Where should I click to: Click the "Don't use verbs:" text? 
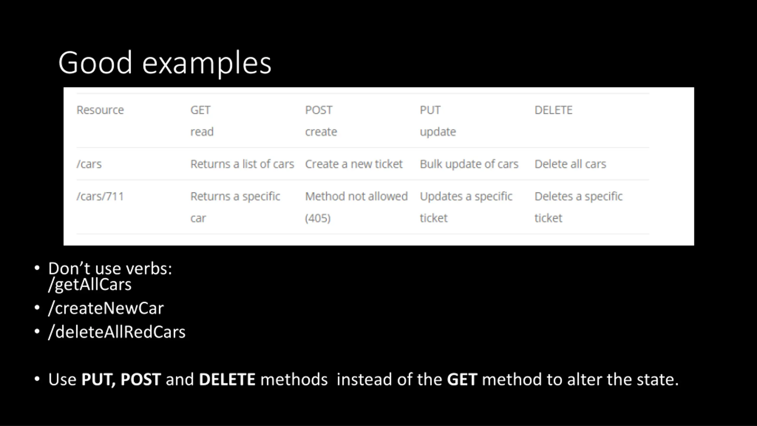110,269
